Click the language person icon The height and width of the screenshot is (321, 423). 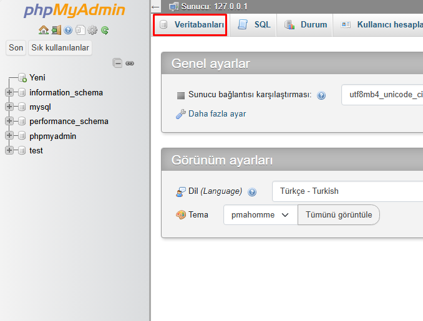tap(181, 192)
